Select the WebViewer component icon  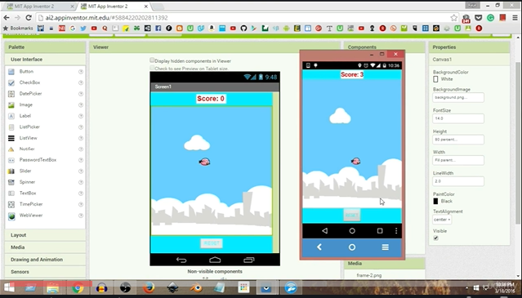pyautogui.click(x=11, y=216)
